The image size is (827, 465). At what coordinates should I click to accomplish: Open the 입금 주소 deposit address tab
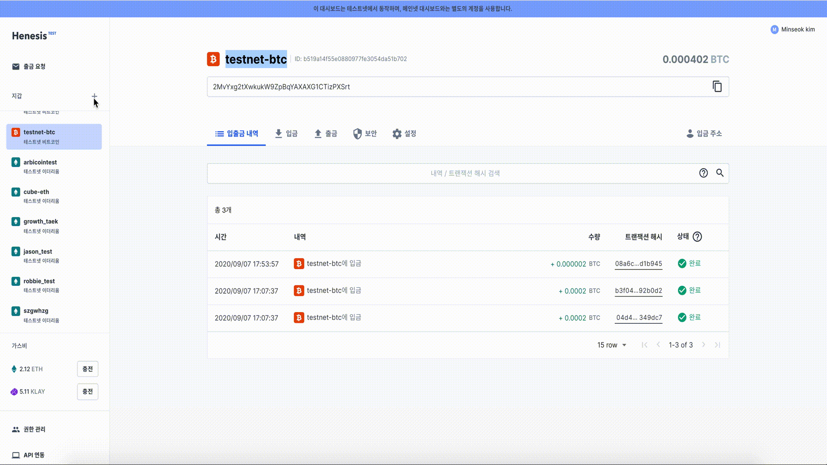coord(704,133)
